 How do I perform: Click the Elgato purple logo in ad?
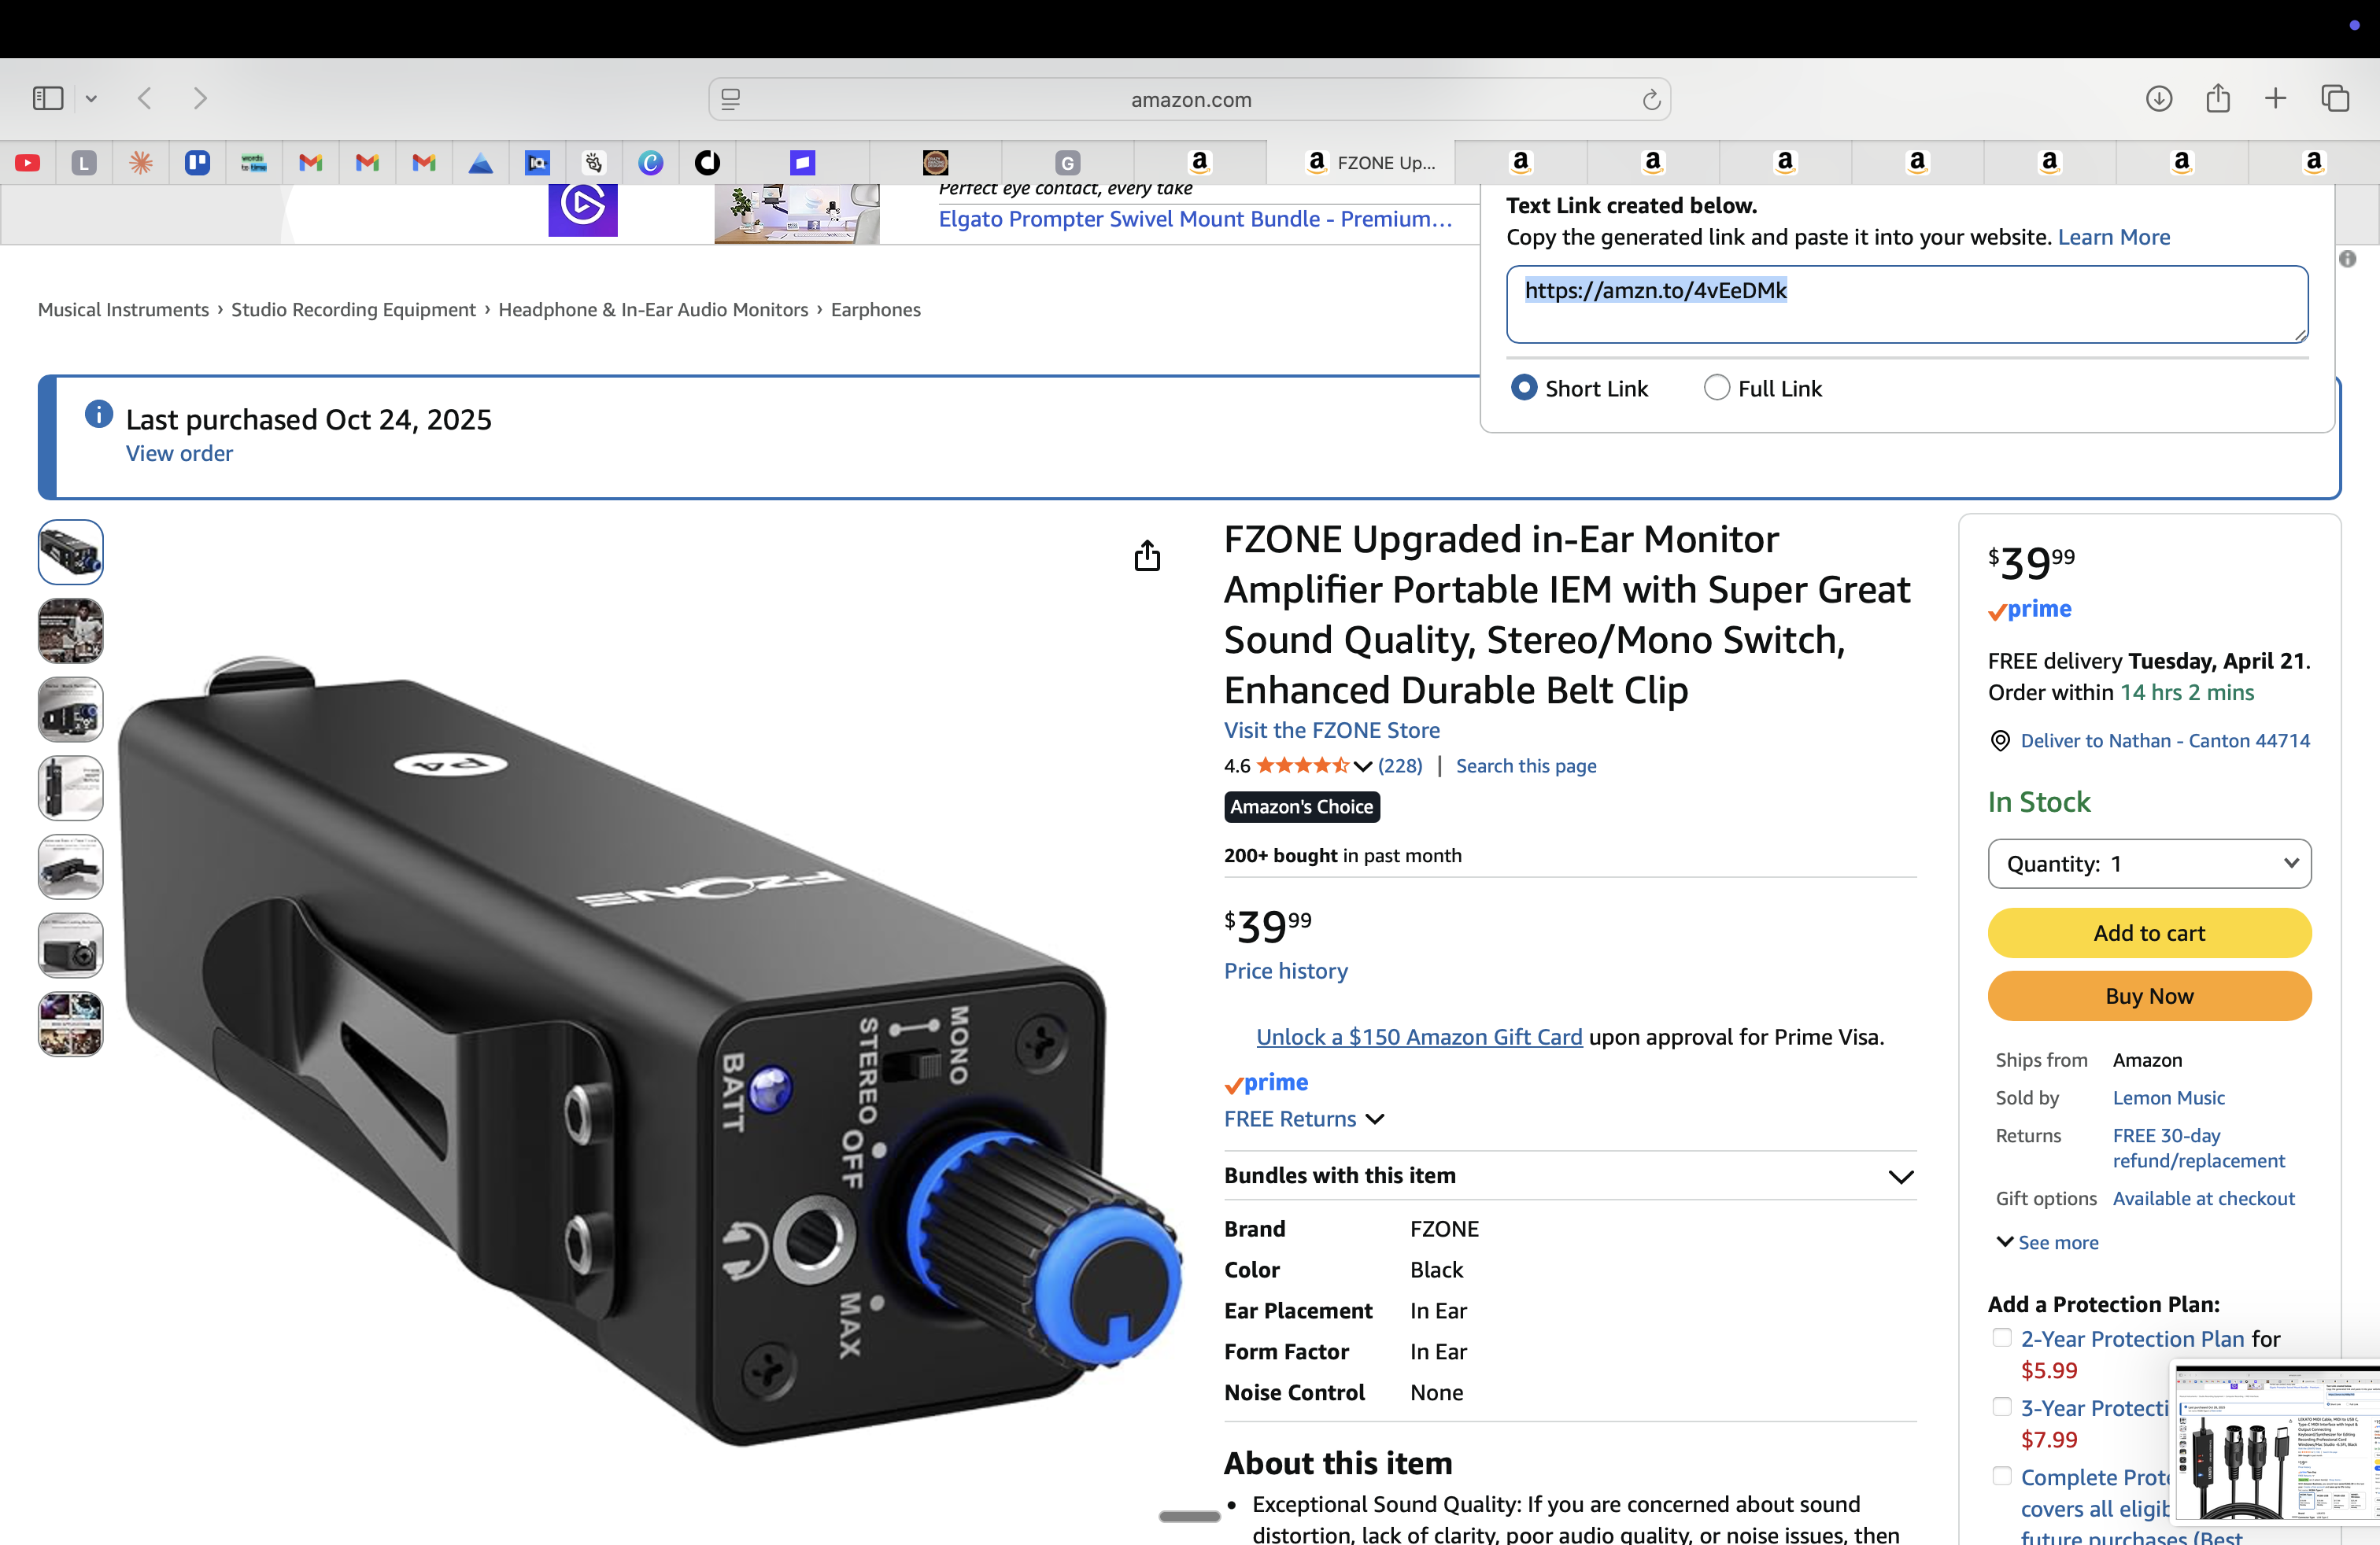[582, 209]
